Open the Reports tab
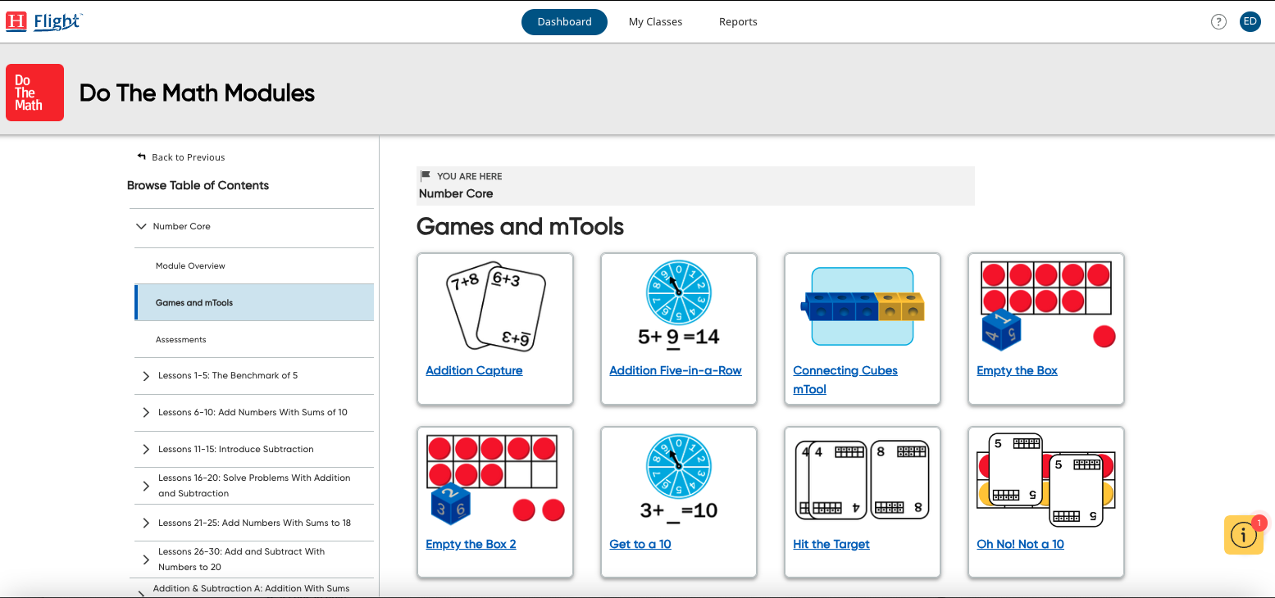Image resolution: width=1275 pixels, height=598 pixels. [738, 22]
